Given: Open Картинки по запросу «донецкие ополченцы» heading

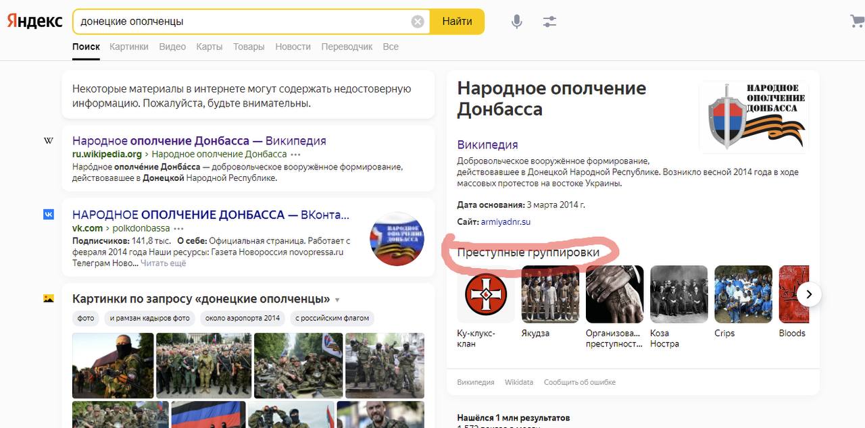Looking at the screenshot, I should 201,299.
